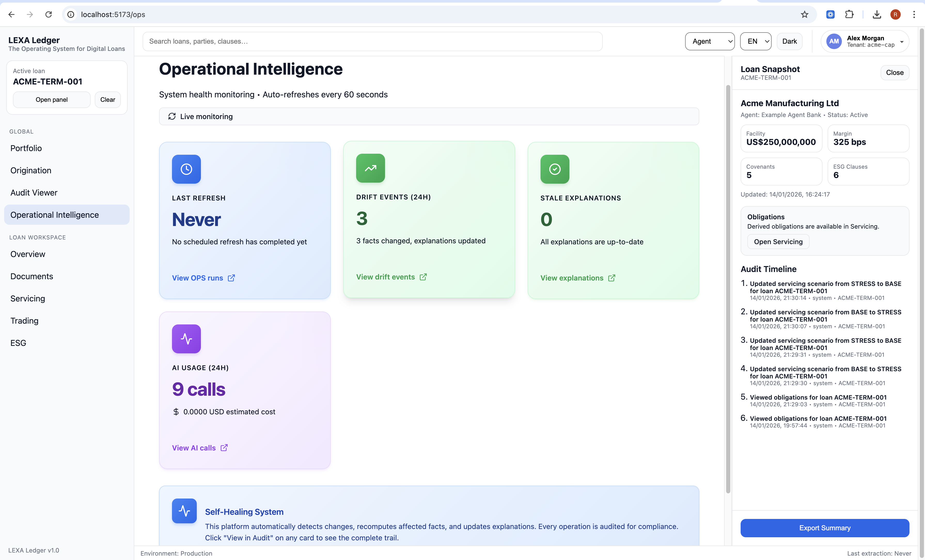The width and height of the screenshot is (925, 560).
Task: Bookmark this page with the star icon
Action: (x=804, y=14)
